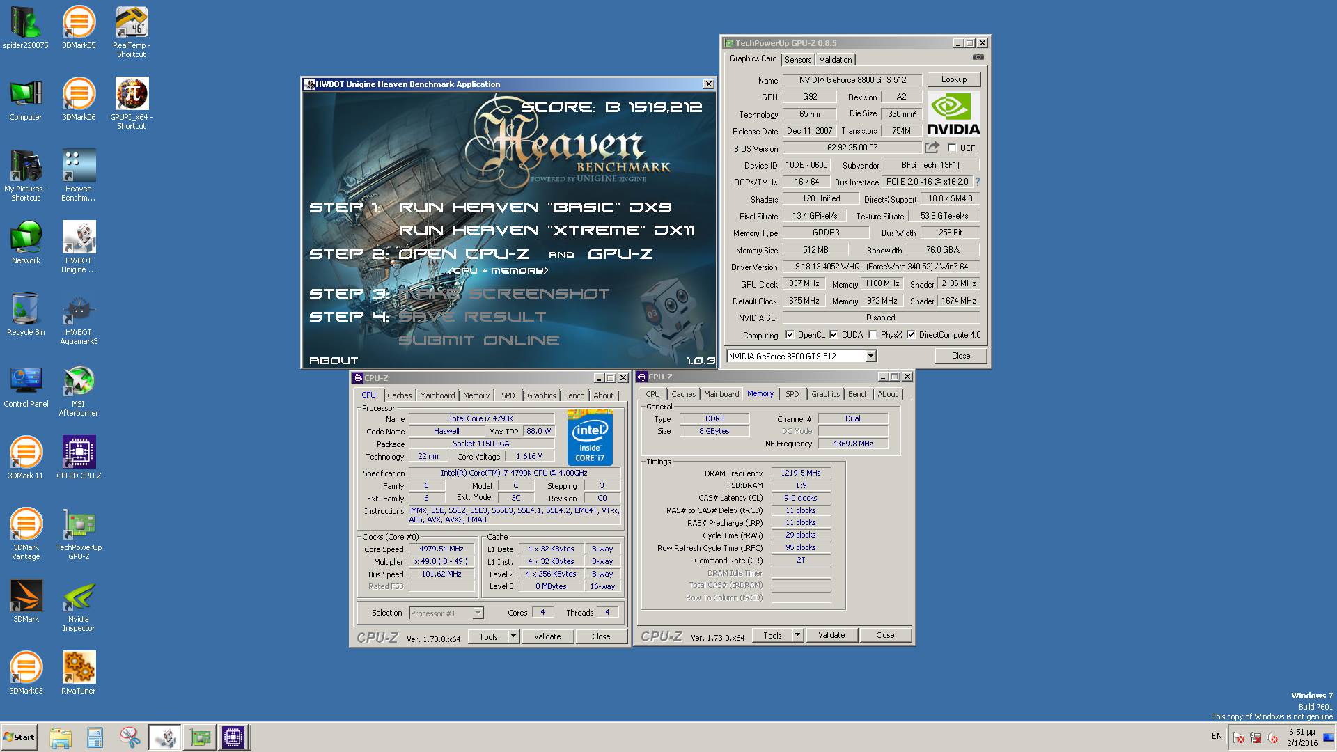Open the Windows Explorer taskbar icon
Viewport: 1337px width, 752px height.
61,737
